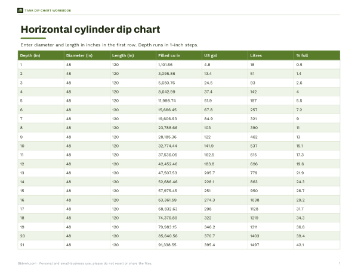Click the '0.5' percent full cell

click(x=317, y=65)
